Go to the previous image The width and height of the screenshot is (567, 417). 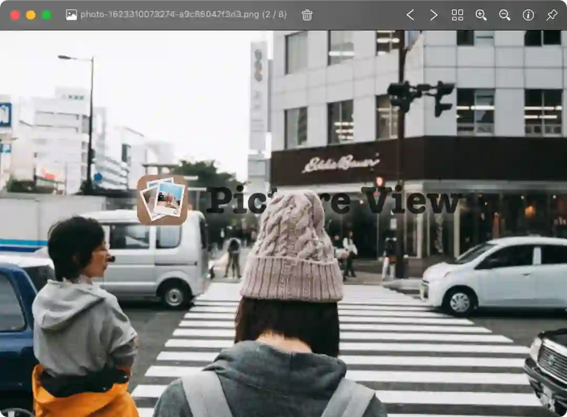pyautogui.click(x=410, y=15)
